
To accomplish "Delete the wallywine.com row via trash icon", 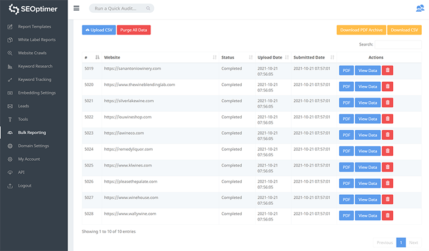I will point(388,216).
